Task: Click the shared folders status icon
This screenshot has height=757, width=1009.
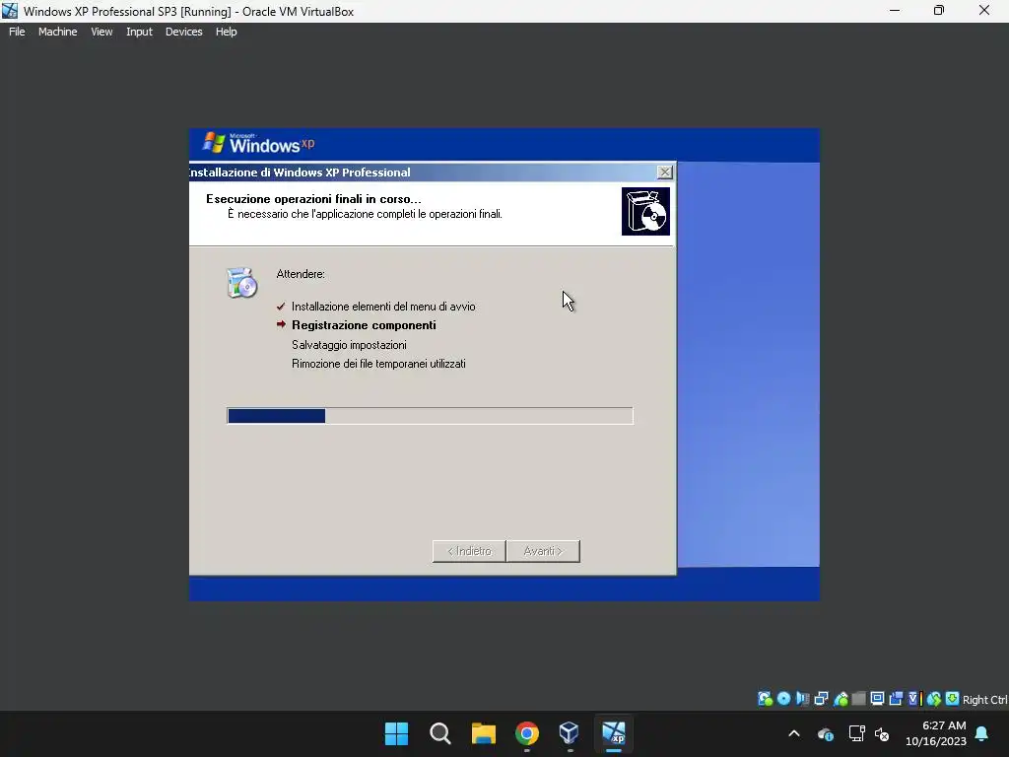Action: coord(858,699)
